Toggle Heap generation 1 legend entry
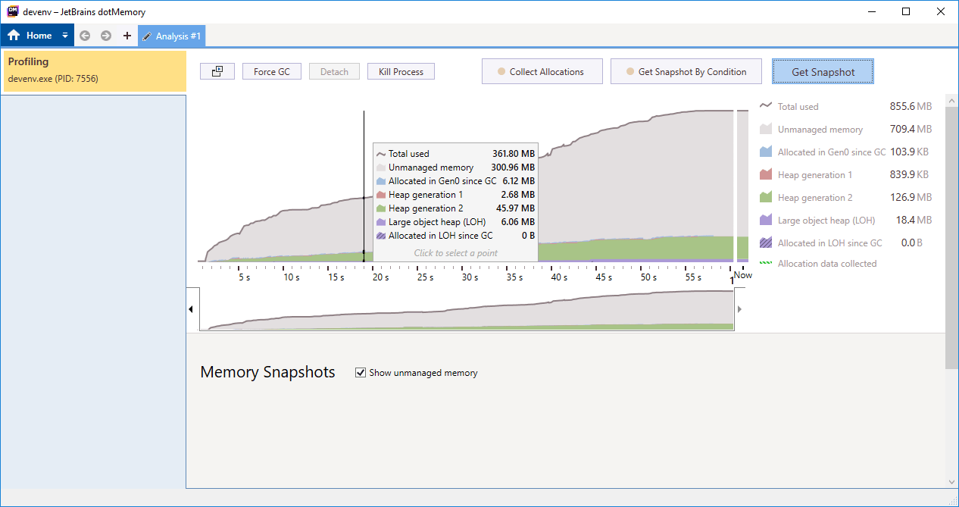The image size is (959, 507). point(815,175)
